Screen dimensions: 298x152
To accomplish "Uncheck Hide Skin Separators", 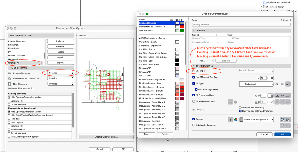I will point(196,90).
